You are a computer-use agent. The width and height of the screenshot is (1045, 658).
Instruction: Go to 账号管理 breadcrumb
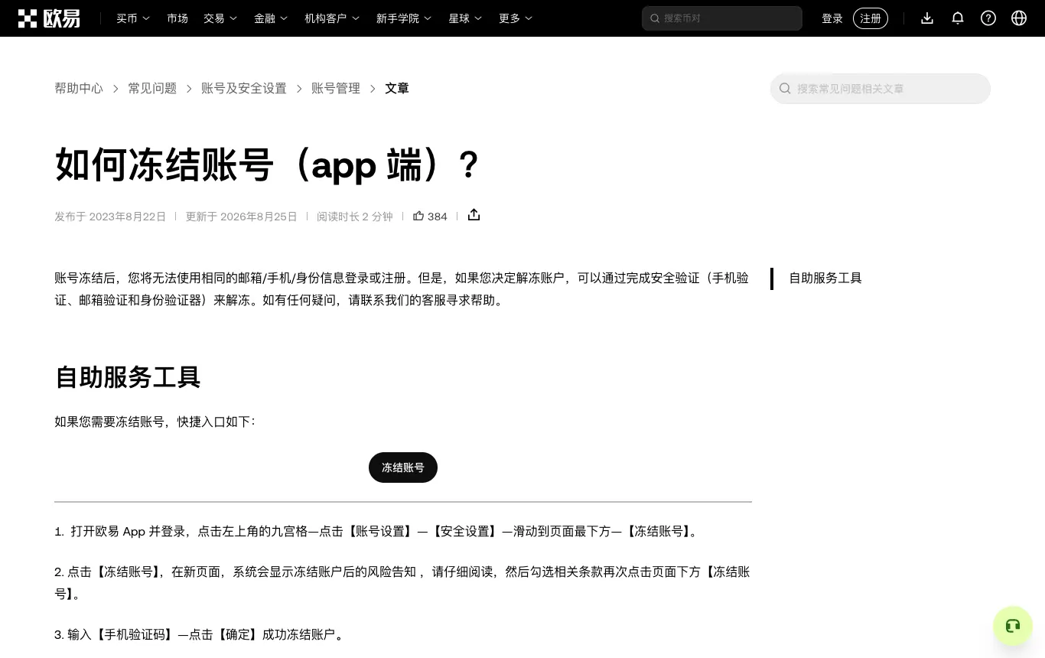pyautogui.click(x=336, y=89)
